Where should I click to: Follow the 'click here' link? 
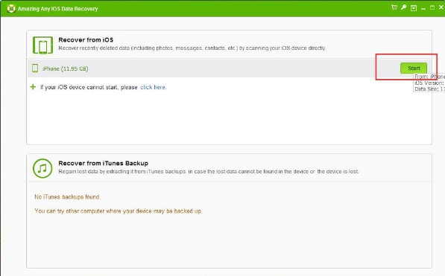point(154,87)
